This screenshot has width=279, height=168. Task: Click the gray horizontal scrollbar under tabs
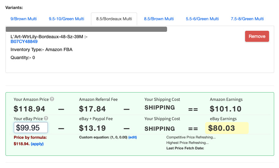tap(86, 29)
